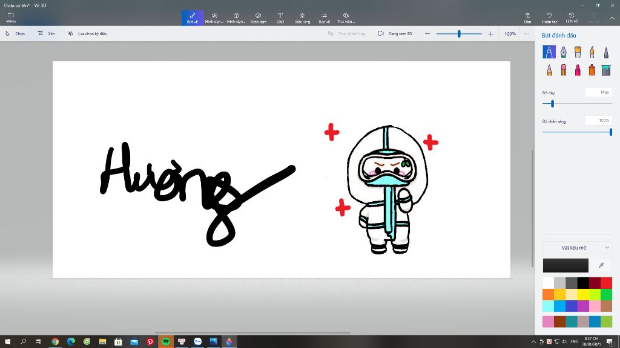Click the 100% zoom value field
This screenshot has height=348, width=620.
(510, 34)
